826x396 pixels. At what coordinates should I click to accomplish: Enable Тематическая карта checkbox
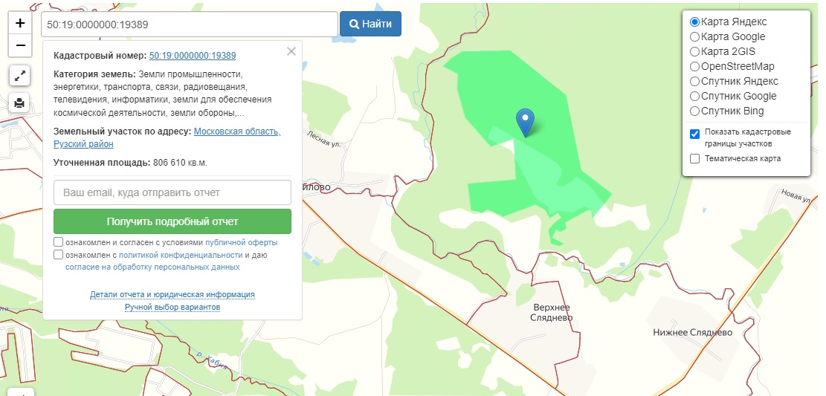pyautogui.click(x=695, y=158)
